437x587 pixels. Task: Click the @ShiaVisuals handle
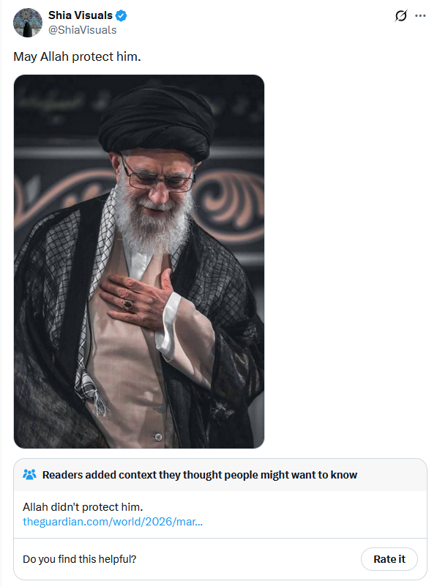click(x=82, y=30)
